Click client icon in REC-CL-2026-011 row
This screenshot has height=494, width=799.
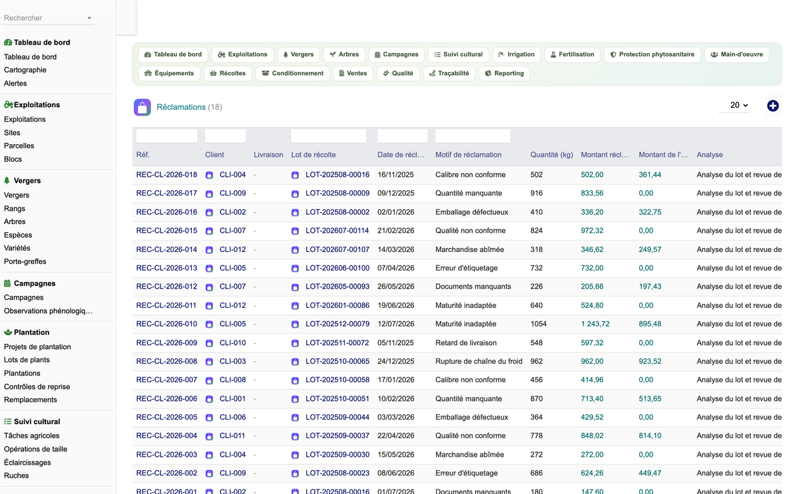click(x=209, y=306)
